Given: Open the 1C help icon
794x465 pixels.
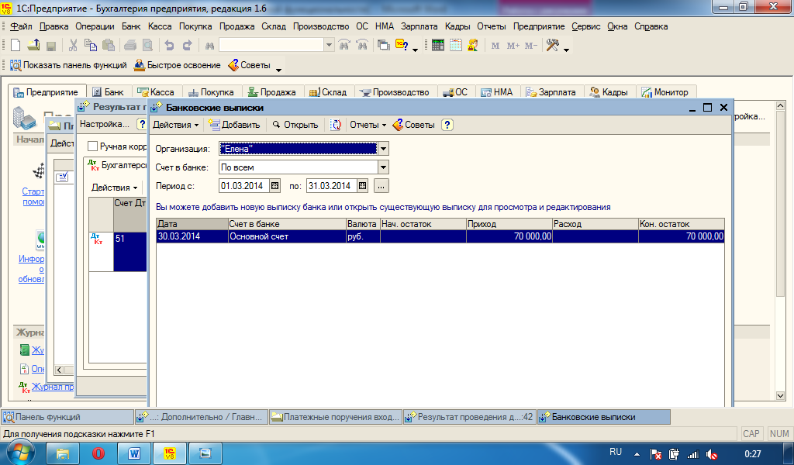Looking at the screenshot, I should pos(402,45).
